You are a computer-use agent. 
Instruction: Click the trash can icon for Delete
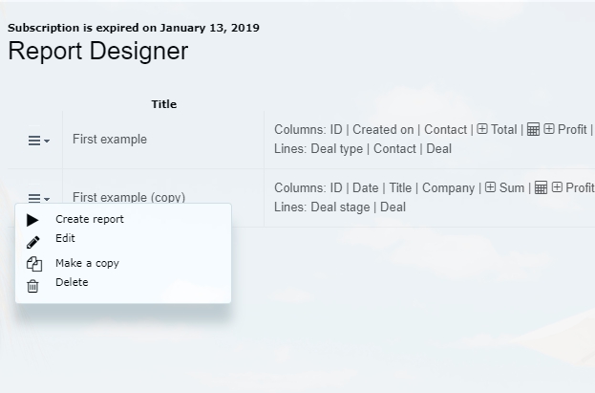[32, 286]
